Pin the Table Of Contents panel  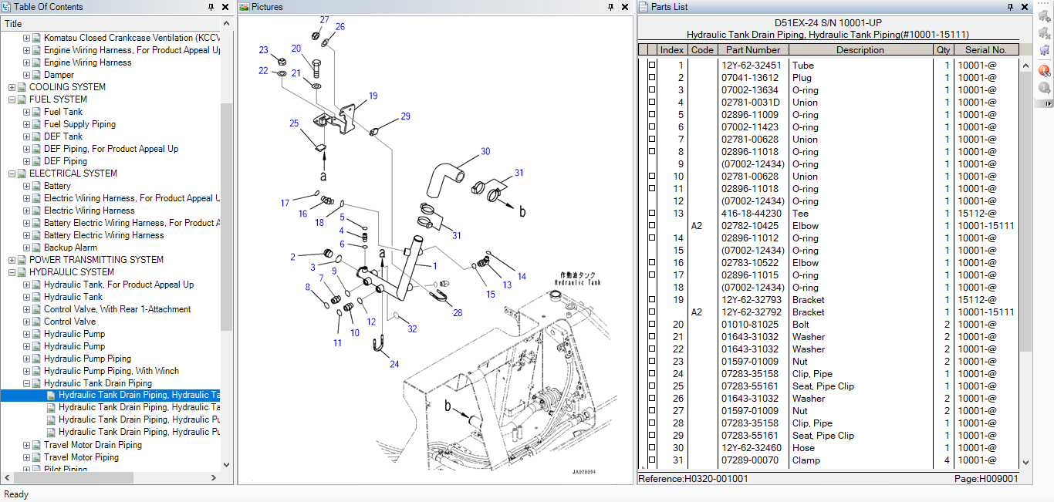click(211, 7)
